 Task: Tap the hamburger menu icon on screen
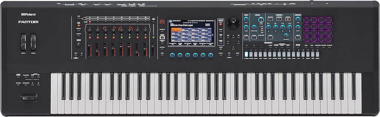[x=170, y=21]
